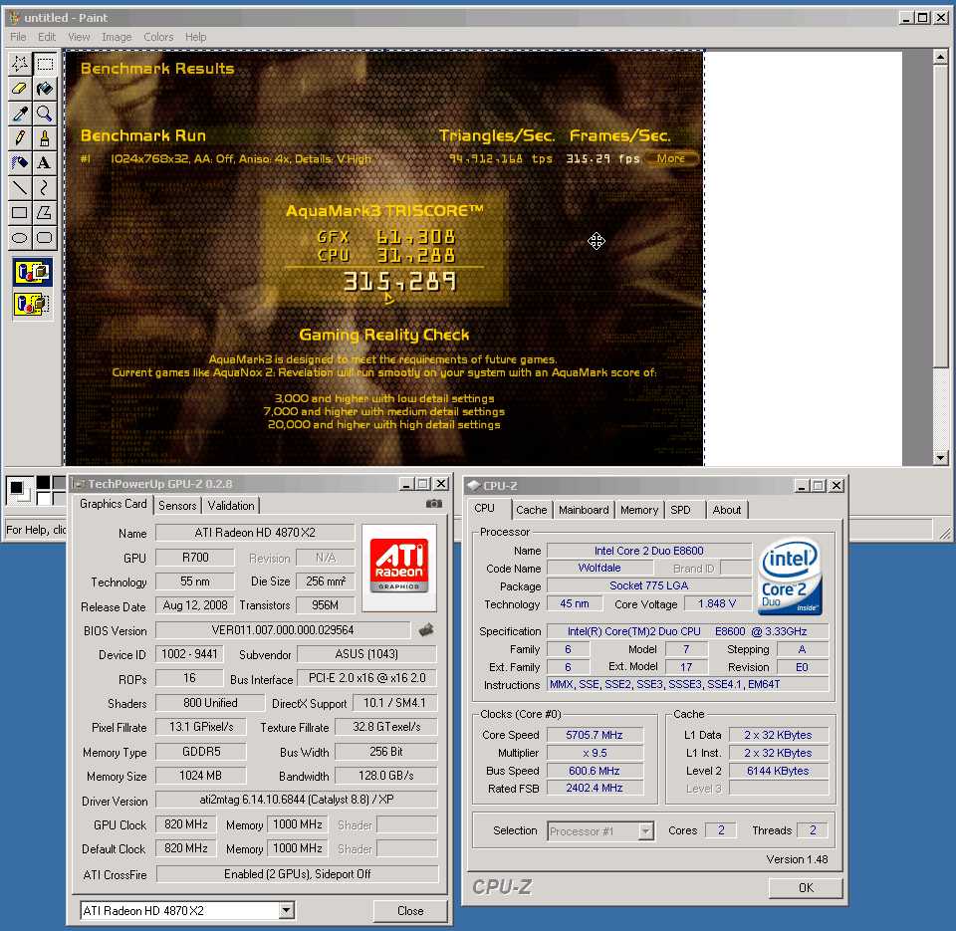This screenshot has height=931, width=956.
Task: Open the Colors menu in Paint
Action: coord(158,37)
